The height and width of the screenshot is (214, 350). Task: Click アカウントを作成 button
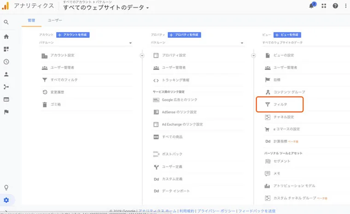point(73,35)
